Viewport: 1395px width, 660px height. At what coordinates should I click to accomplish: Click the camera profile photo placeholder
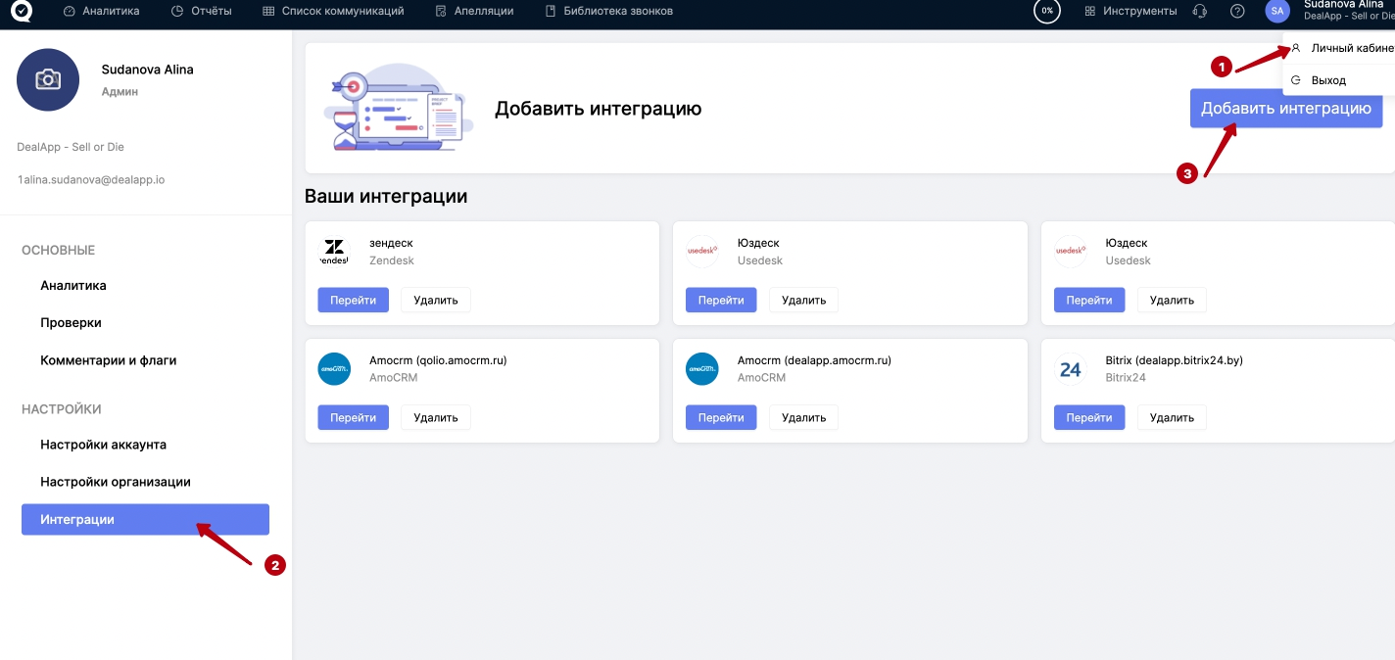[48, 79]
